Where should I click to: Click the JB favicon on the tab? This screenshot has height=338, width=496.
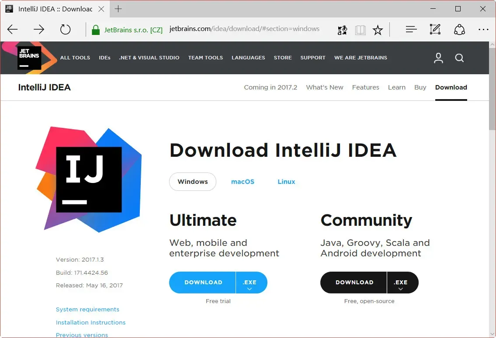click(9, 9)
